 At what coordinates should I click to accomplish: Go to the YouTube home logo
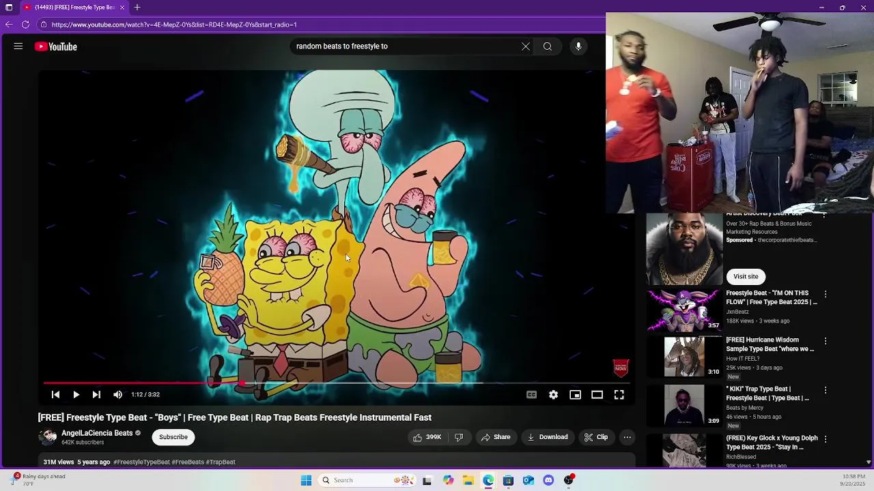click(x=56, y=46)
